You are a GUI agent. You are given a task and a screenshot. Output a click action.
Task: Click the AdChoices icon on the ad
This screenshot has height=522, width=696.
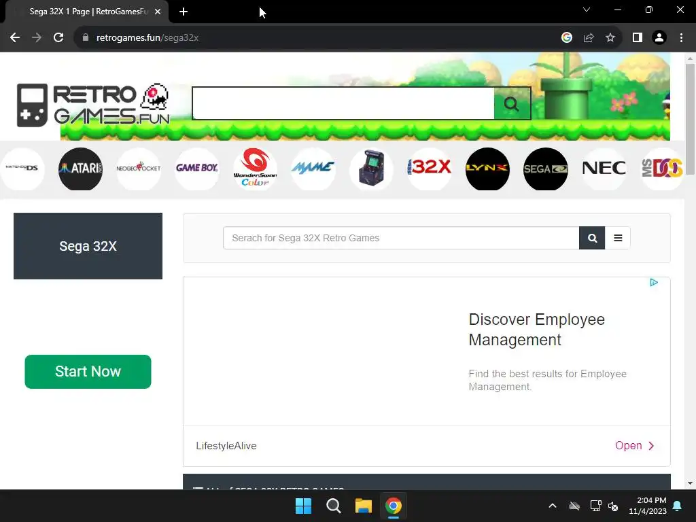click(653, 282)
